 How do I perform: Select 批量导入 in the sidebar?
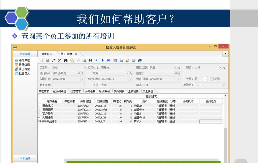[x=24, y=73]
